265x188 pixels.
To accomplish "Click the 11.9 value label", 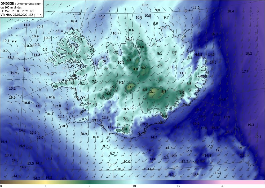I will tap(196, 7).
